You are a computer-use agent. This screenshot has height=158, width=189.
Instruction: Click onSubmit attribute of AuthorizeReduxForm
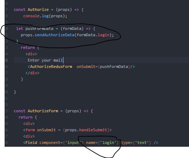pyautogui.click(x=86, y=67)
